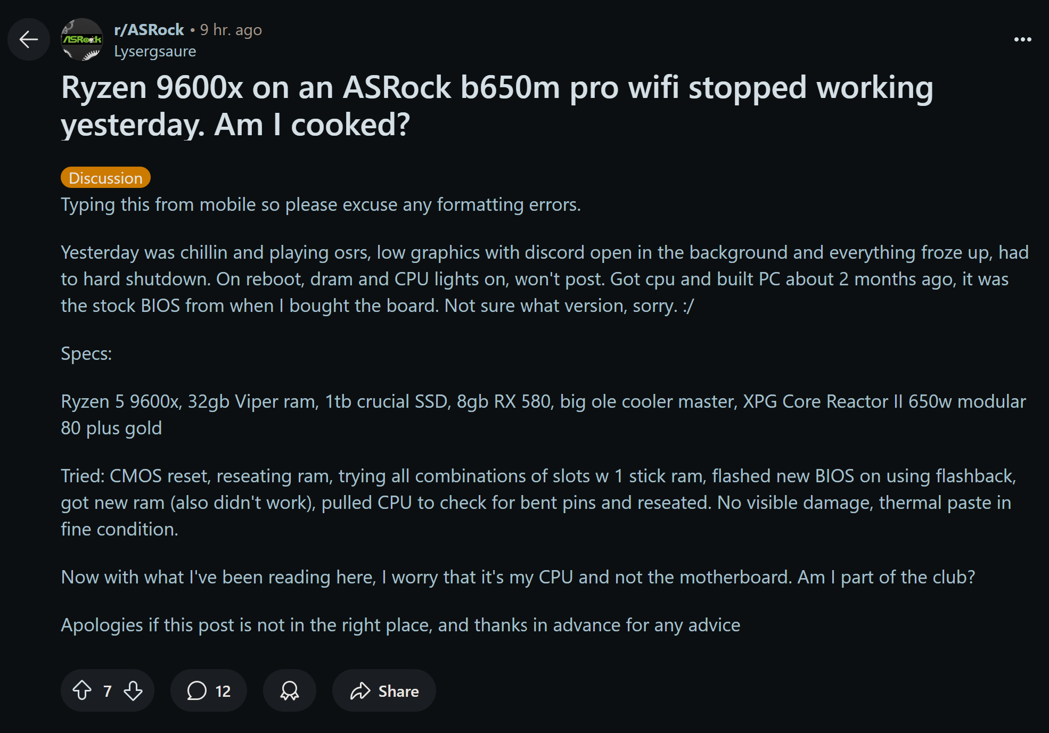Open the post options three-dot menu
Viewport: 1049px width, 733px height.
[x=1023, y=39]
